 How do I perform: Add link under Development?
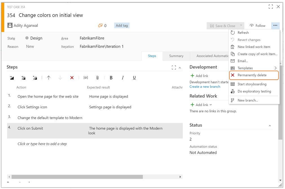199,76
